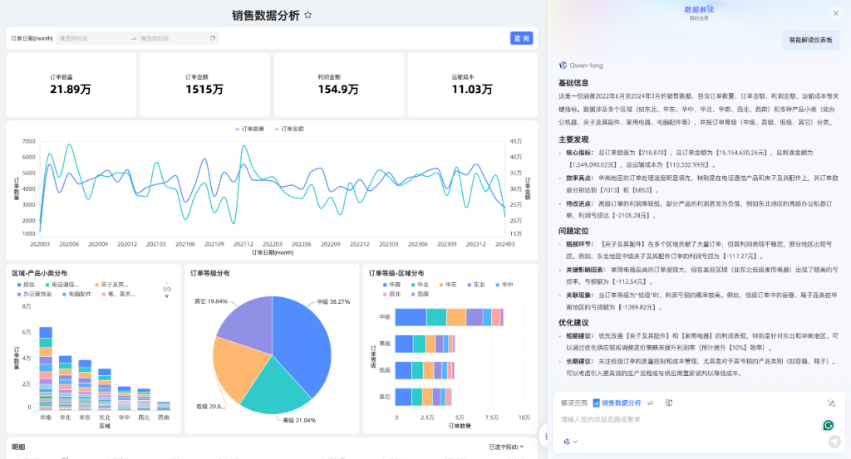Toggle 订单金额 series in line chart legend

click(288, 129)
